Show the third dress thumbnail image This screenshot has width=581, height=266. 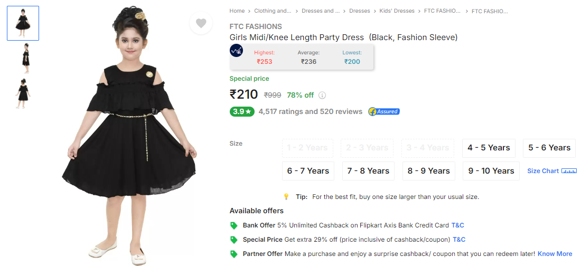23,93
